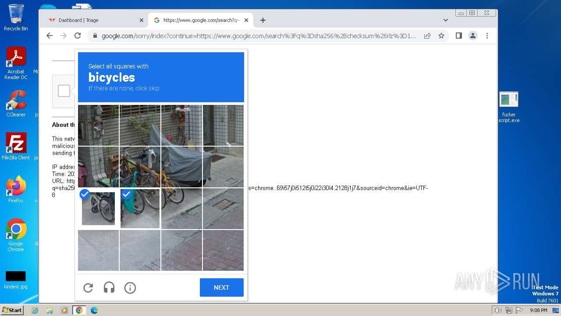The height and width of the screenshot is (316, 561).
Task: Select the tile with the orange bicycle frame
Action: [140, 167]
